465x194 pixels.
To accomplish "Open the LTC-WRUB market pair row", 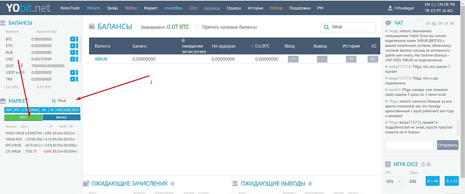I will tap(42, 151).
